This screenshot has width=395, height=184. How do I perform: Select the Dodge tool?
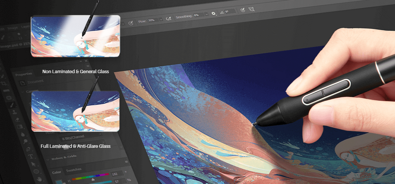[x=25, y=141]
